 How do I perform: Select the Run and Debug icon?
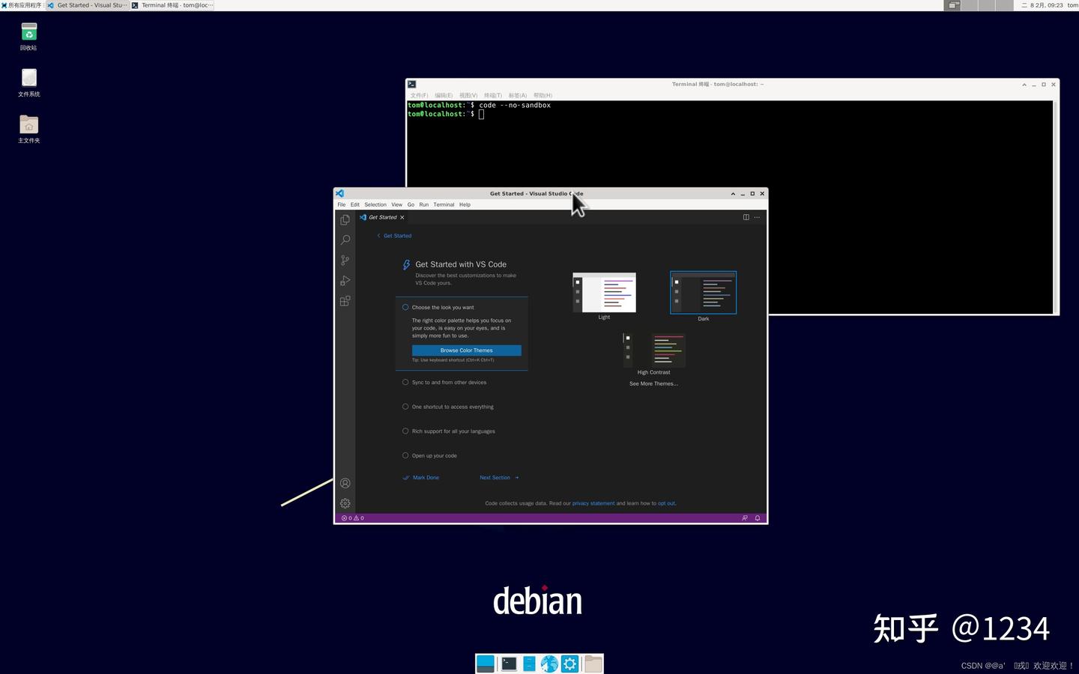pyautogui.click(x=345, y=280)
